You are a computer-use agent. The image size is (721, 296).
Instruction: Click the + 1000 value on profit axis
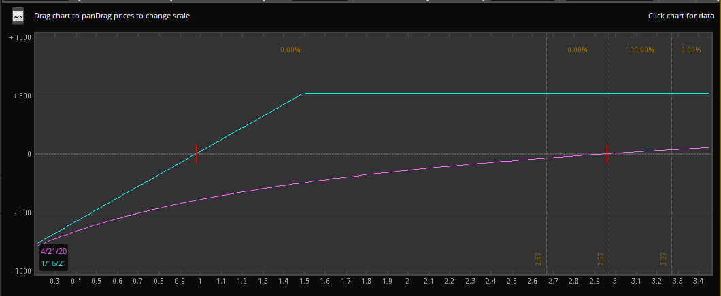click(x=20, y=37)
